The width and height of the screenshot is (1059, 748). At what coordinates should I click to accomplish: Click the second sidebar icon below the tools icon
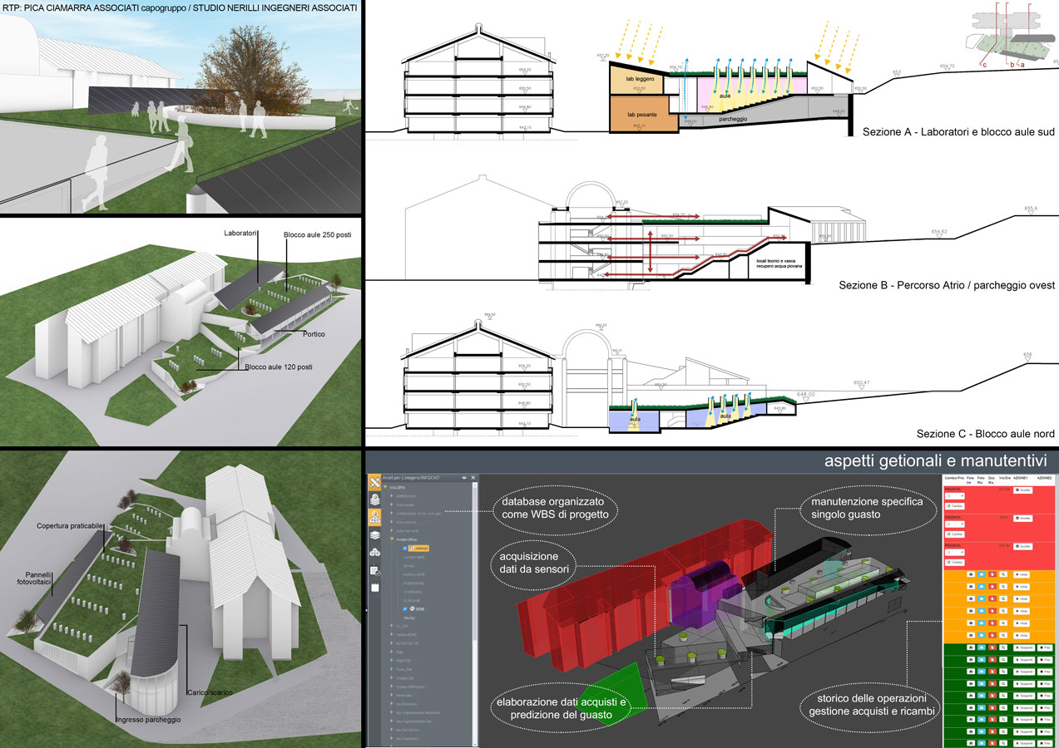point(374,499)
